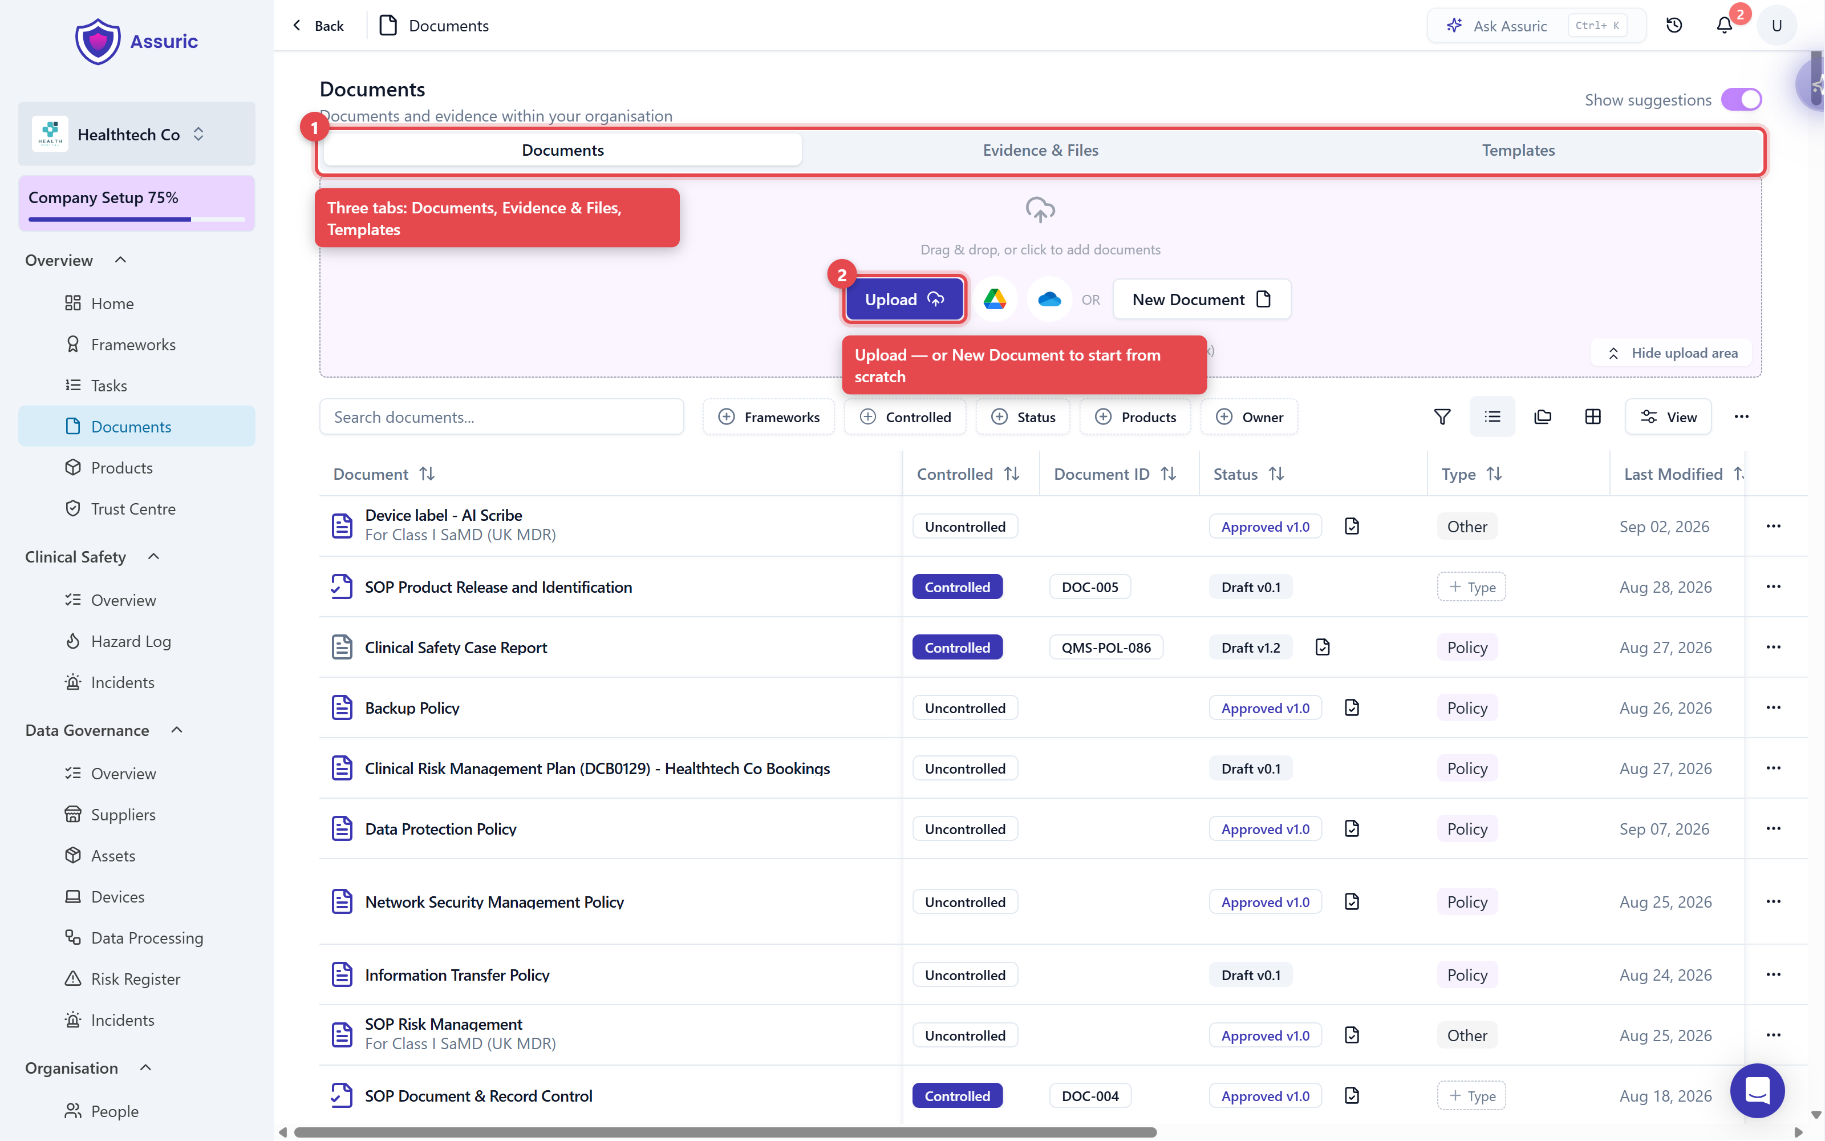This screenshot has width=1825, height=1141.
Task: Focus the Search documents field
Action: (501, 416)
